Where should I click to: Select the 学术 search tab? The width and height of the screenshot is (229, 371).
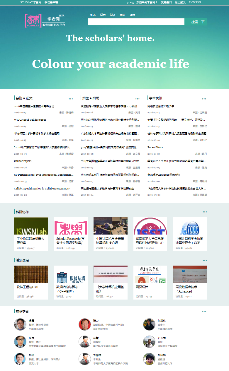pyautogui.click(x=103, y=15)
